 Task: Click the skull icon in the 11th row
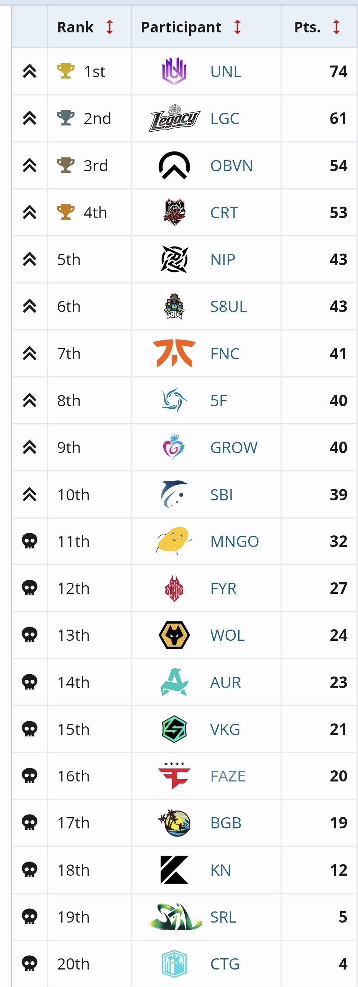coord(29,541)
